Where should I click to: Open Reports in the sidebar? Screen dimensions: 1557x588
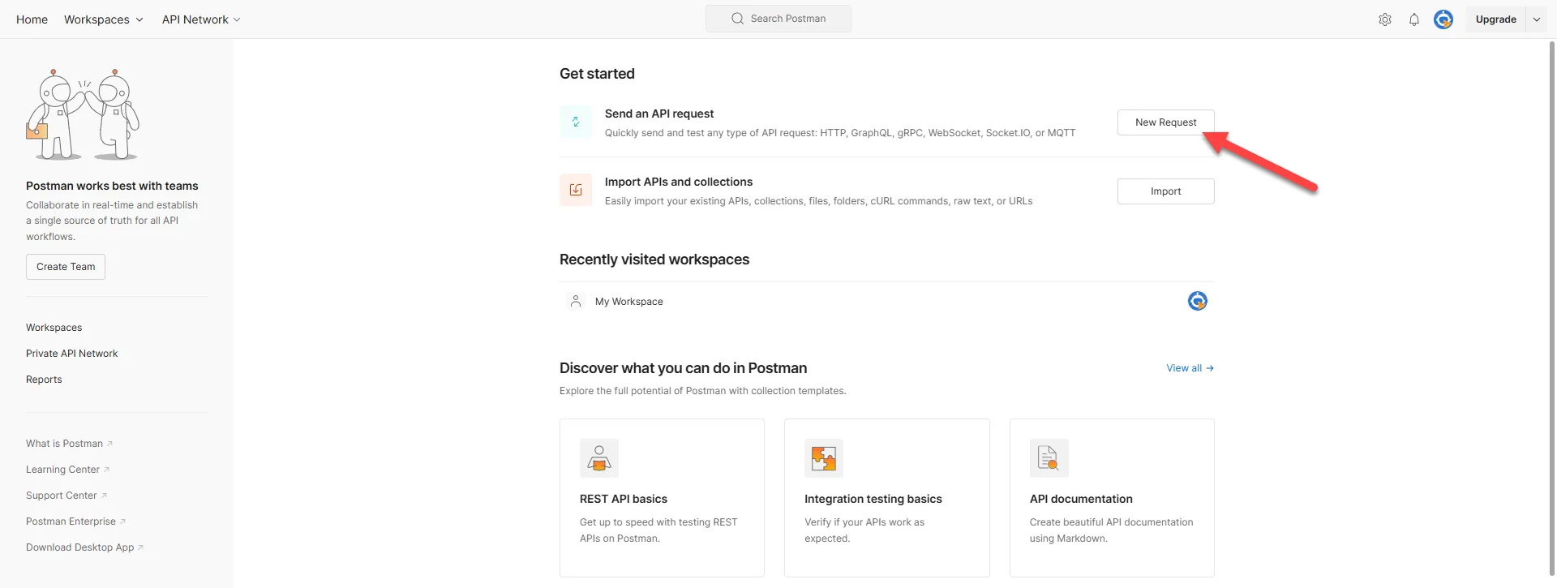coord(44,380)
